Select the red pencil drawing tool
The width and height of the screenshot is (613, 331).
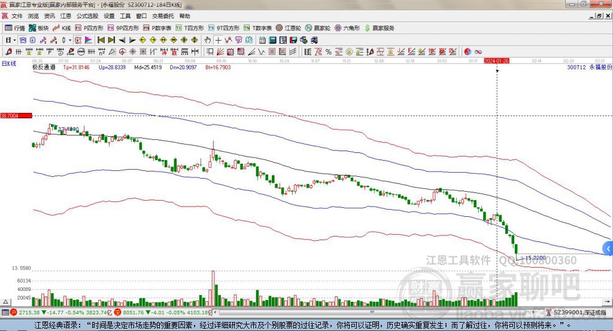[x=8, y=51]
